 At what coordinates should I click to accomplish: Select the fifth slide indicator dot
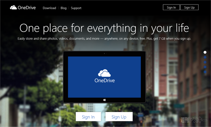point(205,72)
